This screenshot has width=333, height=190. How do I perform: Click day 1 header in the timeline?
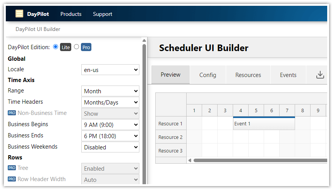tap(194, 110)
